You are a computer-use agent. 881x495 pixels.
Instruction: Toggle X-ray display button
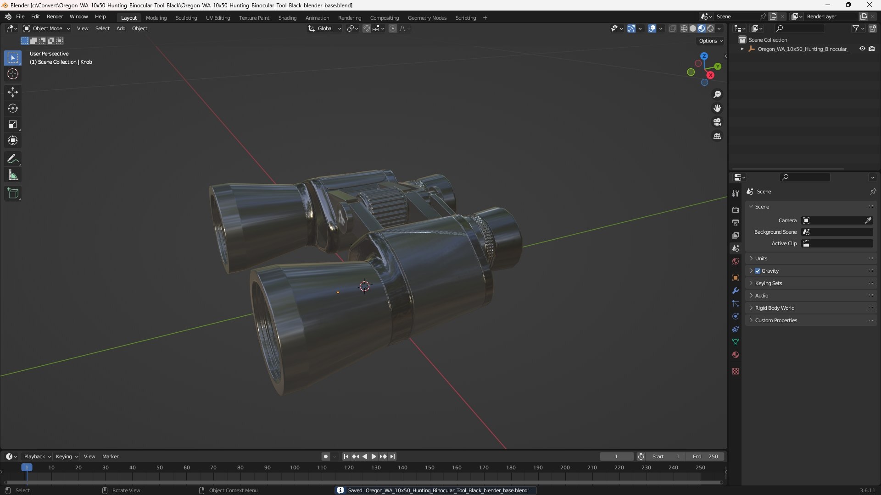tap(673, 28)
